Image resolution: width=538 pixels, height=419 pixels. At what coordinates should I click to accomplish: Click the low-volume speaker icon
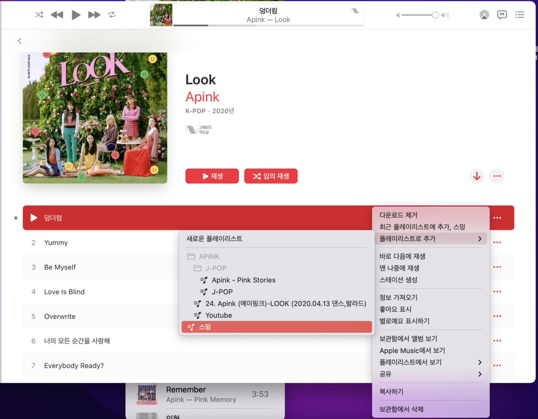pyautogui.click(x=398, y=15)
